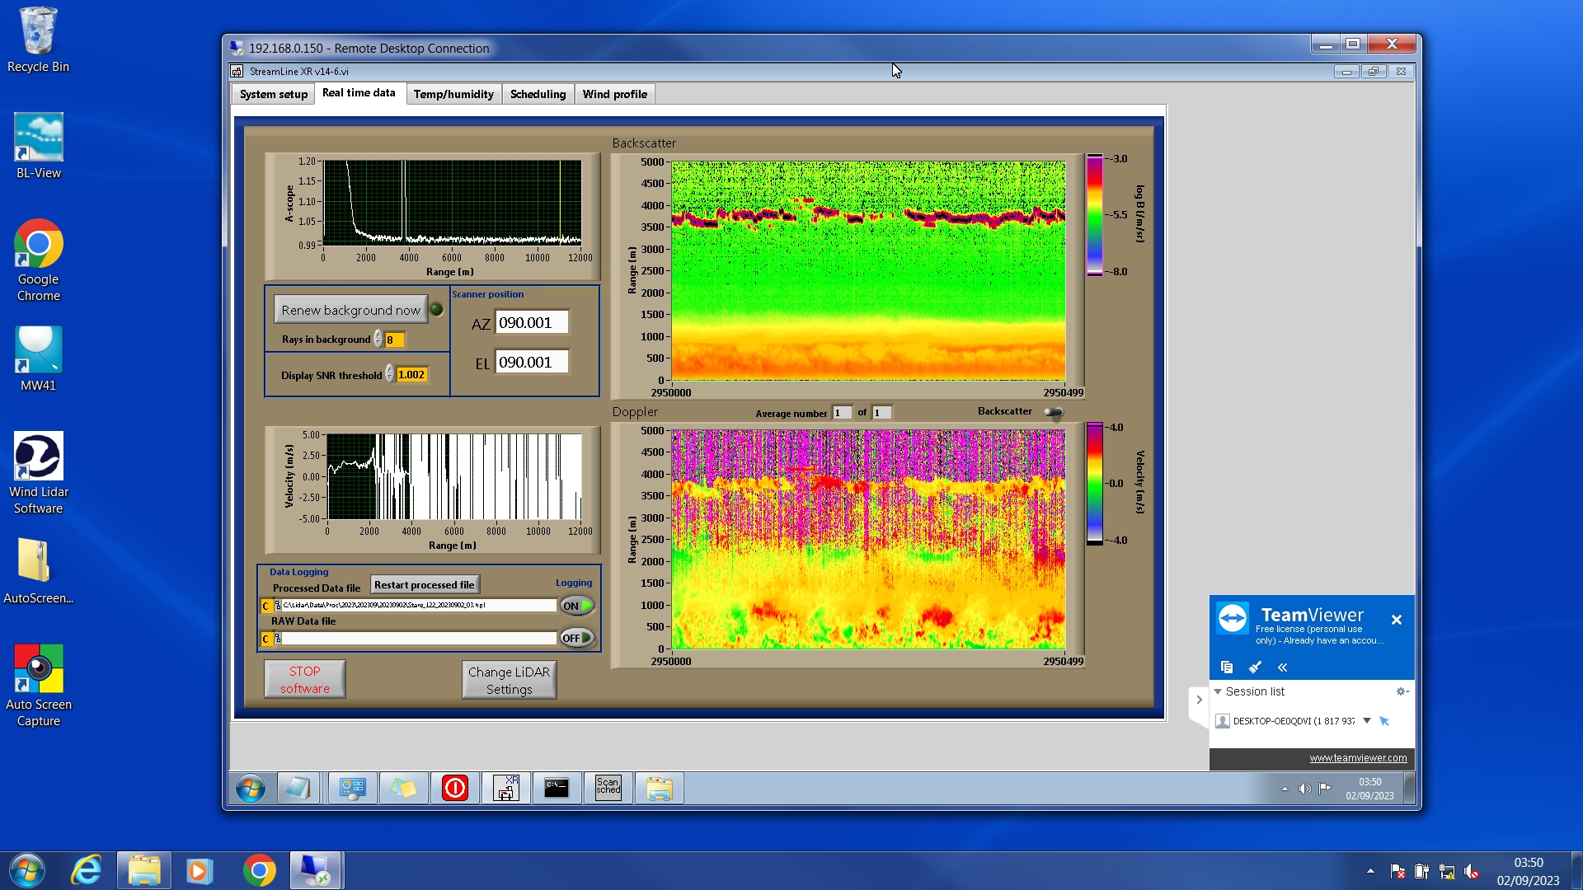Image resolution: width=1583 pixels, height=890 pixels.
Task: Open command prompt icon in remote taskbar
Action: pyautogui.click(x=557, y=788)
